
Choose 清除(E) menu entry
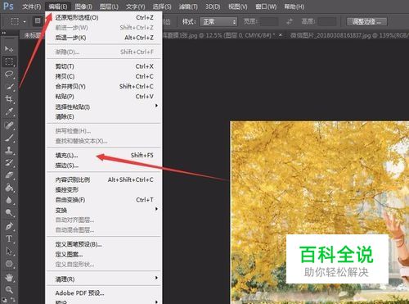point(104,117)
